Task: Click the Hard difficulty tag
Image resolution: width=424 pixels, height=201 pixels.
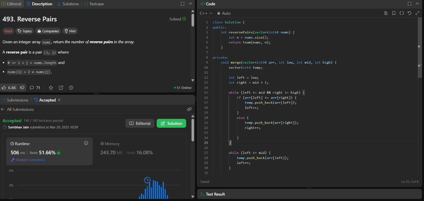Action: 8,31
